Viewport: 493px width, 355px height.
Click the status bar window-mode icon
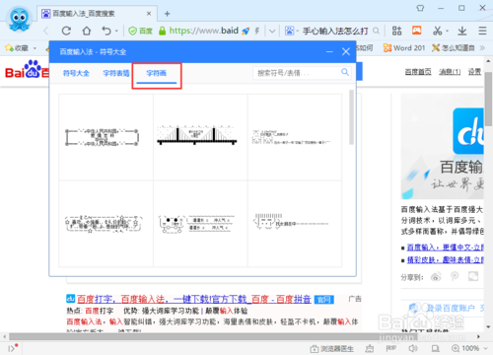pyautogui.click(x=436, y=348)
